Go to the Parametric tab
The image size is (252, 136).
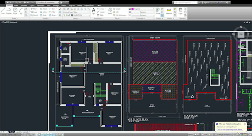(41, 6)
